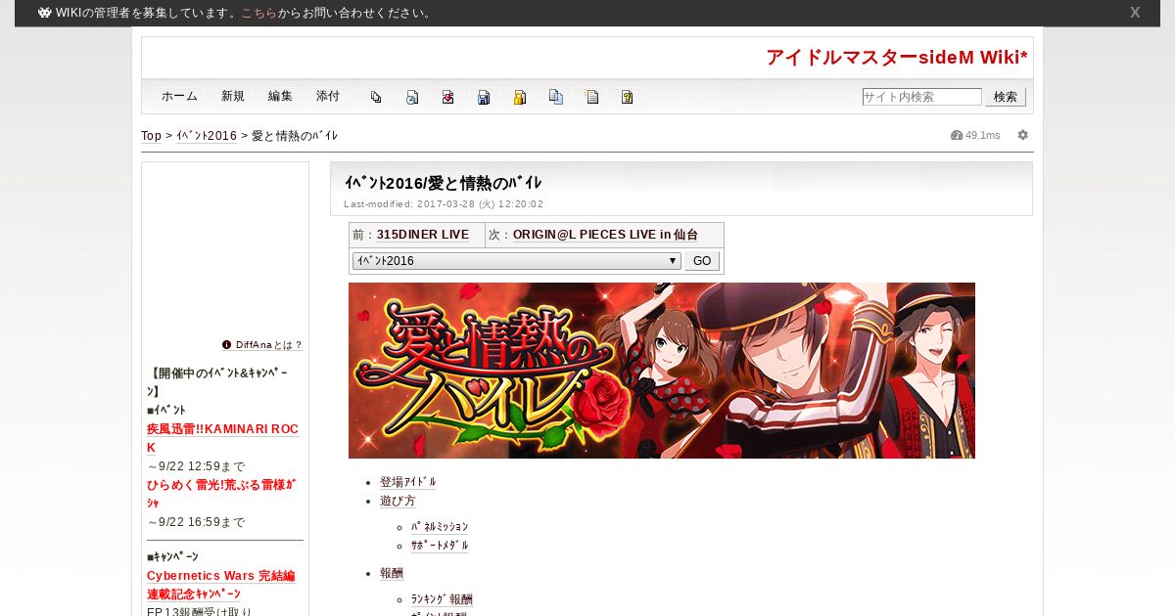Click the red arrow upload icon
Viewport: 1175px width, 616px height.
point(447,97)
